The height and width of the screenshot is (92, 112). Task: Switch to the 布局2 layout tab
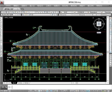26,83
